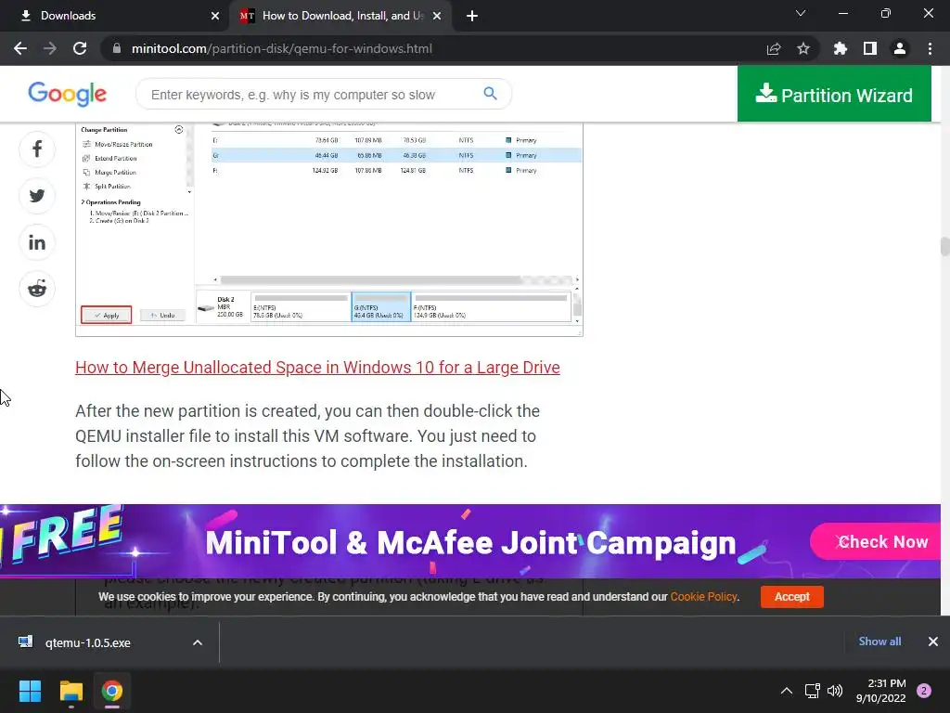Share the article on Facebook
The width and height of the screenshot is (950, 713).
37,149
